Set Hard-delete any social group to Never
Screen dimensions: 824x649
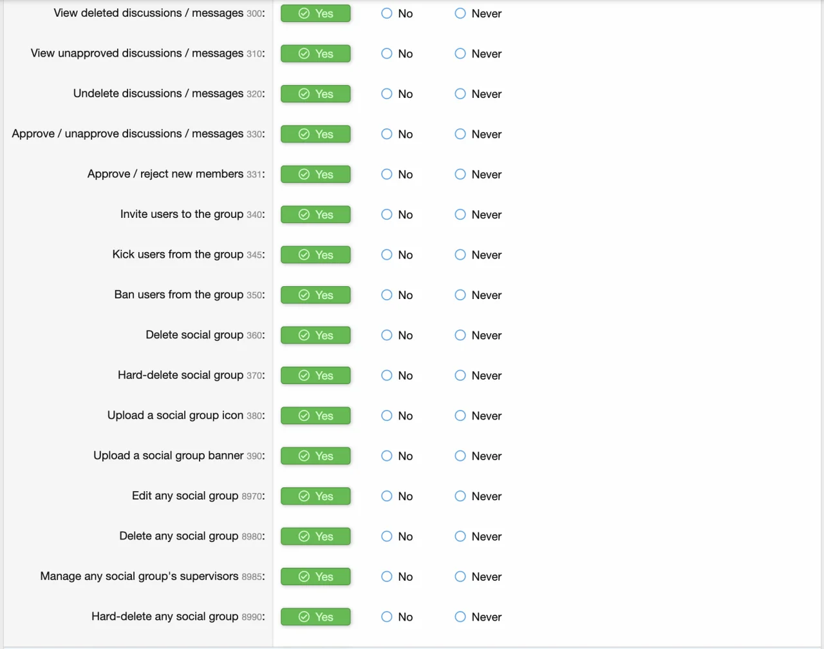(x=460, y=617)
